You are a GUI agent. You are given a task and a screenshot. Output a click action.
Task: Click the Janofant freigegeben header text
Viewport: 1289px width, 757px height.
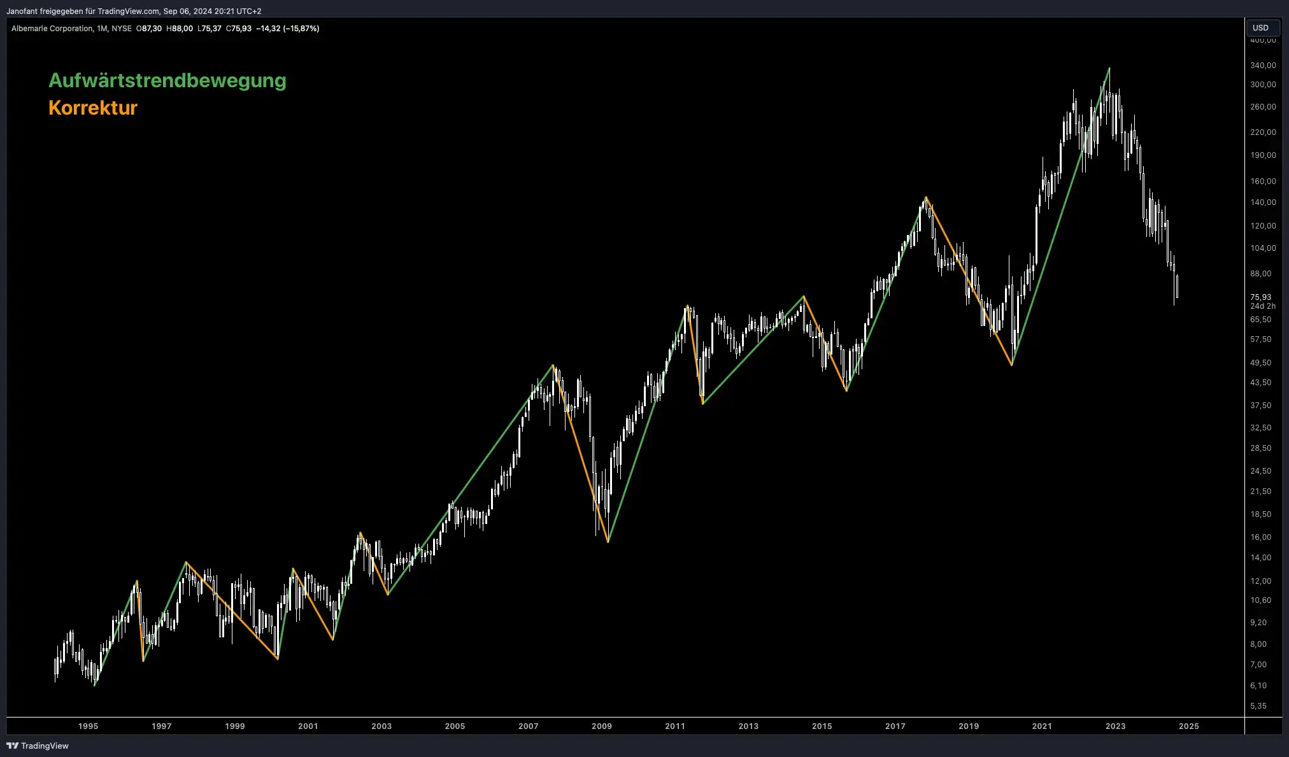click(134, 11)
